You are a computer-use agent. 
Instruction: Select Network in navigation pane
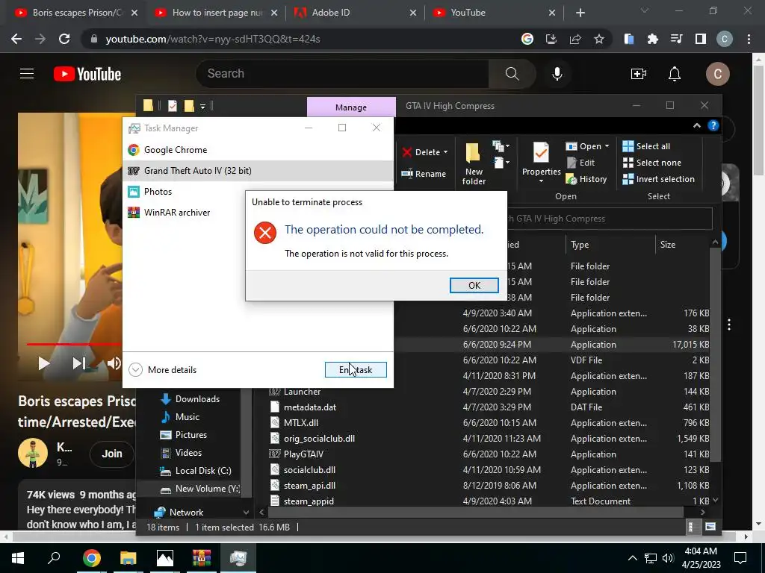tap(179, 512)
